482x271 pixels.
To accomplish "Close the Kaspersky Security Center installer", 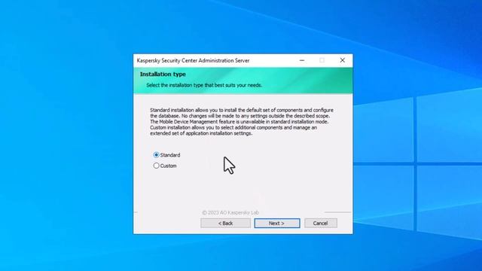I will (343, 60).
